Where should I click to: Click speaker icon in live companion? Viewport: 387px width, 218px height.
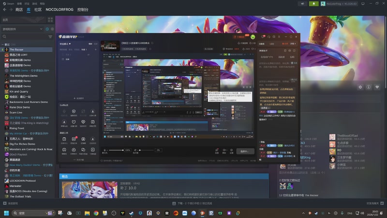135,150
